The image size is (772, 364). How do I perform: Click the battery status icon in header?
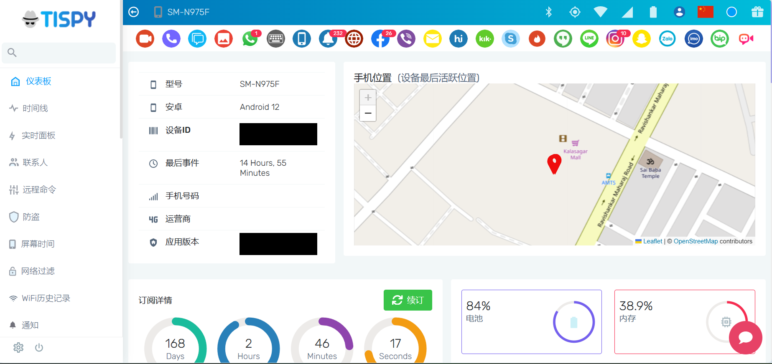[x=653, y=12]
